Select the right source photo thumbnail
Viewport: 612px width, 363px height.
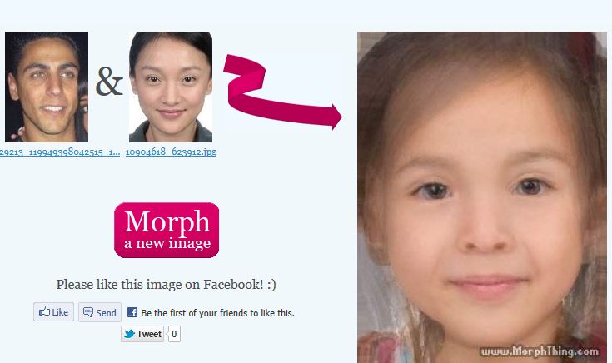pyautogui.click(x=171, y=87)
